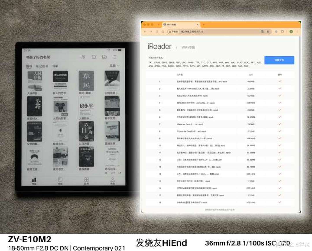Open the 段永平 book cover
Image resolution: width=312 pixels, height=251 pixels.
[86, 106]
